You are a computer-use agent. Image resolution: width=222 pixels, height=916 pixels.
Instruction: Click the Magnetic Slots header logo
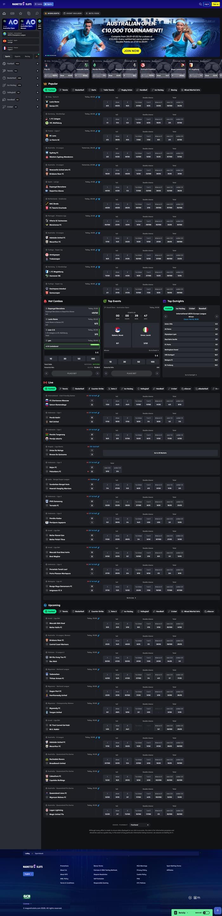(22, 4)
